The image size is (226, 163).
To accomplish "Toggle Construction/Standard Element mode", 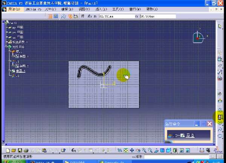I will coord(63,16).
